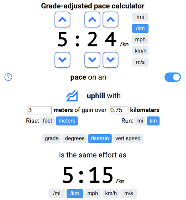Switch to the degrees tab
Screen dimensions: 186x200
(75, 138)
